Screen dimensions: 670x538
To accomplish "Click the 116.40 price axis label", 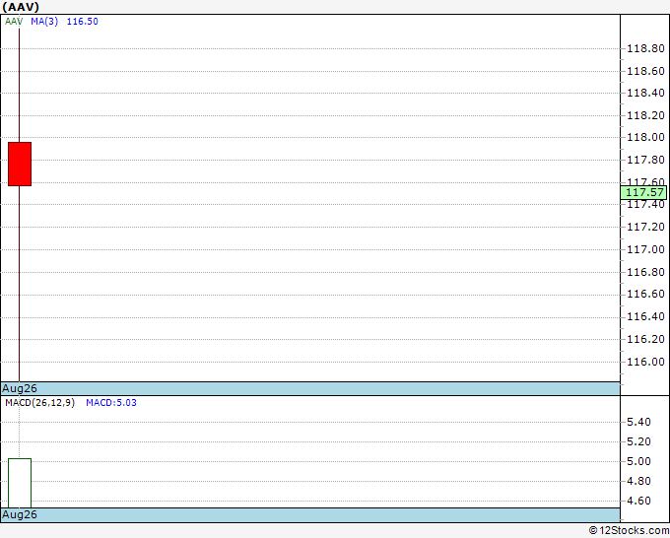I will tap(645, 316).
